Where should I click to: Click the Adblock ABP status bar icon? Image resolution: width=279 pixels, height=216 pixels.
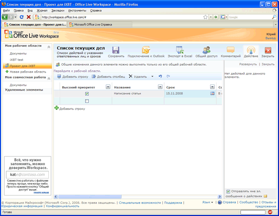pyautogui.click(x=270, y=212)
